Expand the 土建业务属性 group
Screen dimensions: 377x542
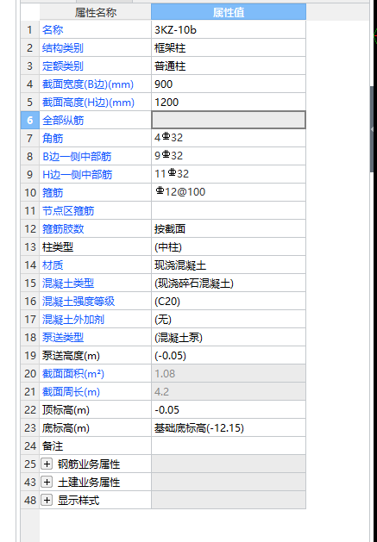coord(47,482)
